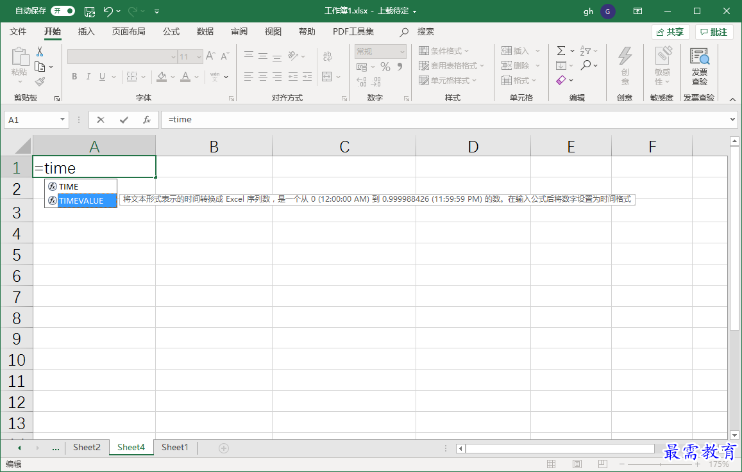
Task: Click the Insert Function fx icon
Action: (x=147, y=120)
